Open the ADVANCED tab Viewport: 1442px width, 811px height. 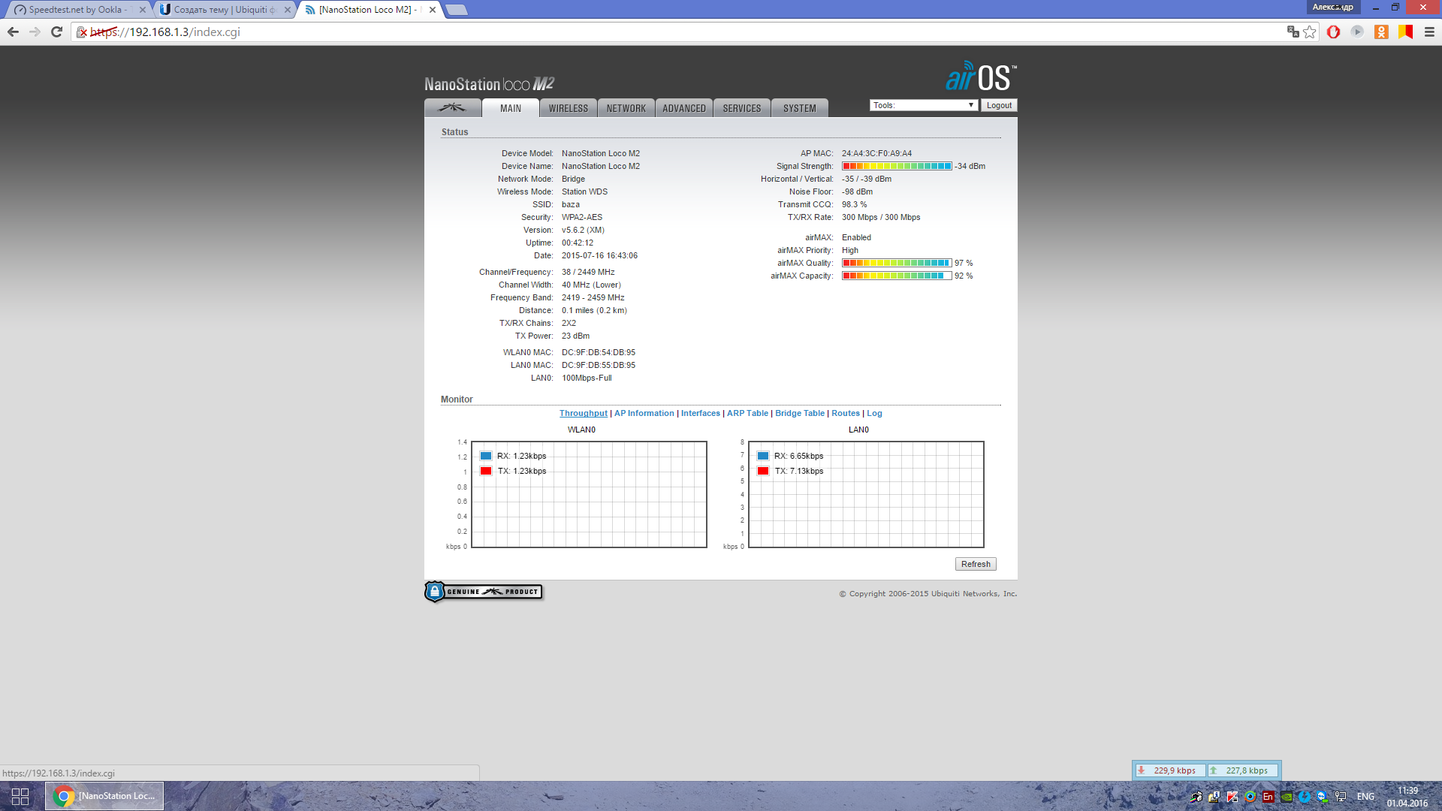(x=684, y=108)
